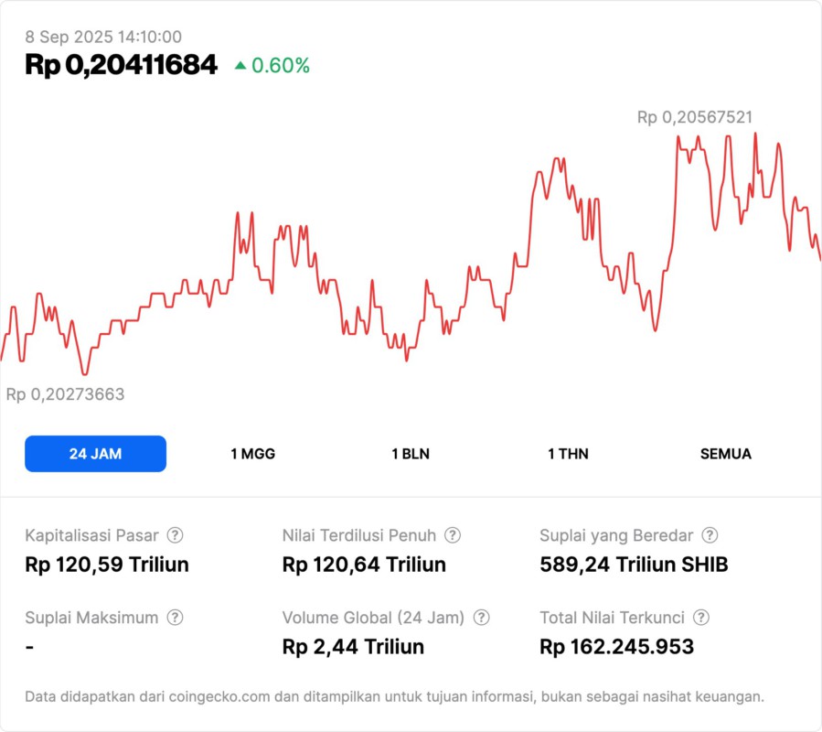Viewport: 822px width, 732px height.
Task: Click the question mark next to Suplai yang Beredar
Action: [710, 535]
